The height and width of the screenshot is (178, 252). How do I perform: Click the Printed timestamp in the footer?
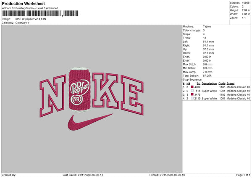click(x=172, y=175)
